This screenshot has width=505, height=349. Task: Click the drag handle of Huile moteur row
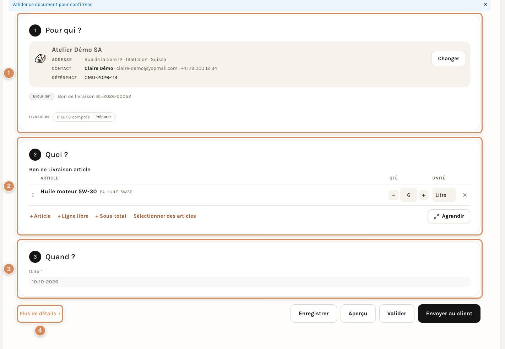(x=33, y=195)
